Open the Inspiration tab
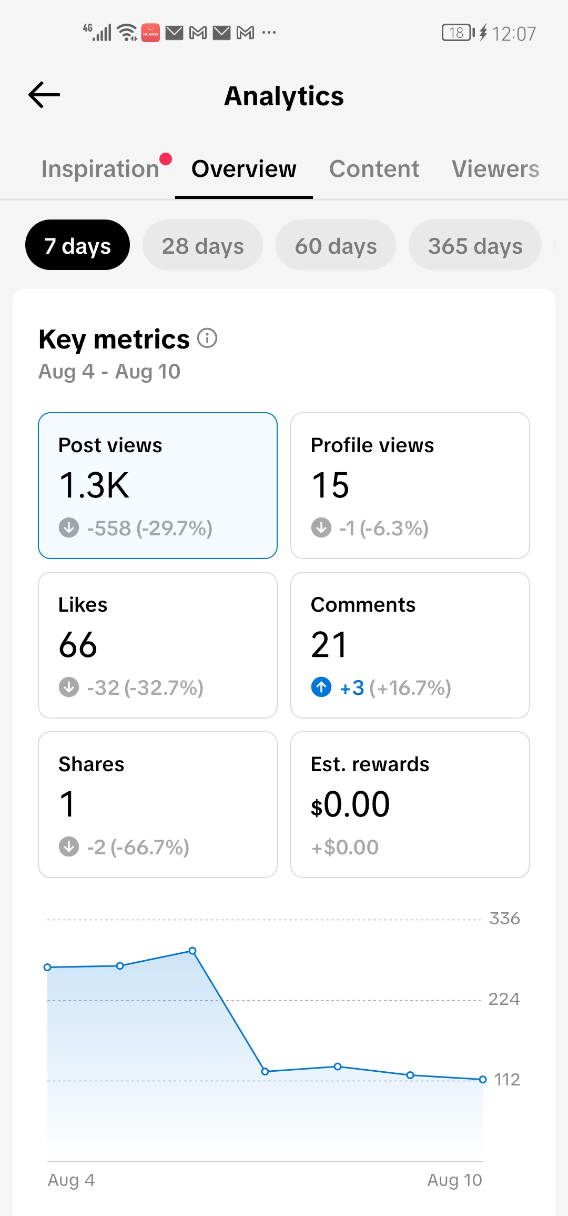 tap(100, 169)
